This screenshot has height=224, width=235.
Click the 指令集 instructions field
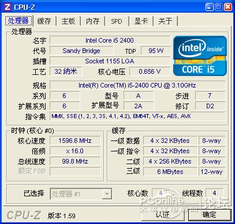137,116
